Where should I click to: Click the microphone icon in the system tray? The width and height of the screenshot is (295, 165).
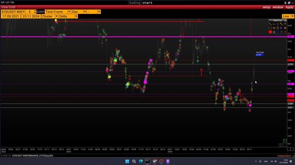[x=260, y=161]
